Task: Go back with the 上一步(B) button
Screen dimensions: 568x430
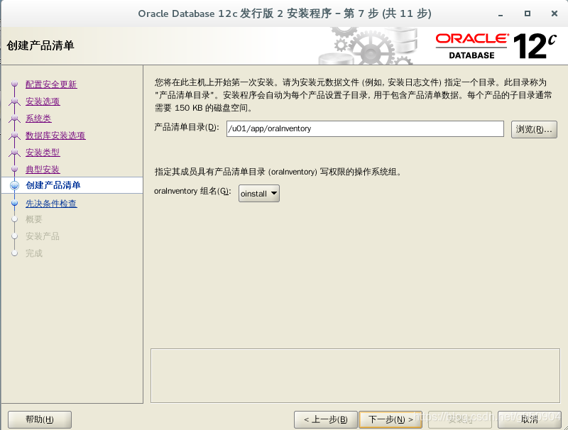Action: [x=326, y=419]
